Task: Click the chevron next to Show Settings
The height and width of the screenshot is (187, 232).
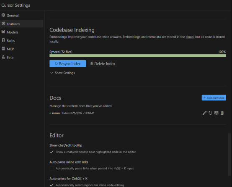Action: click(x=52, y=73)
